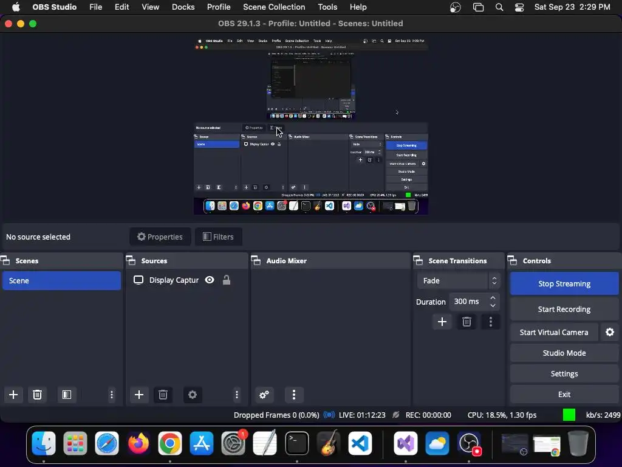The height and width of the screenshot is (467, 622).
Task: Open source properties gear in Sources dock
Action: (193, 394)
